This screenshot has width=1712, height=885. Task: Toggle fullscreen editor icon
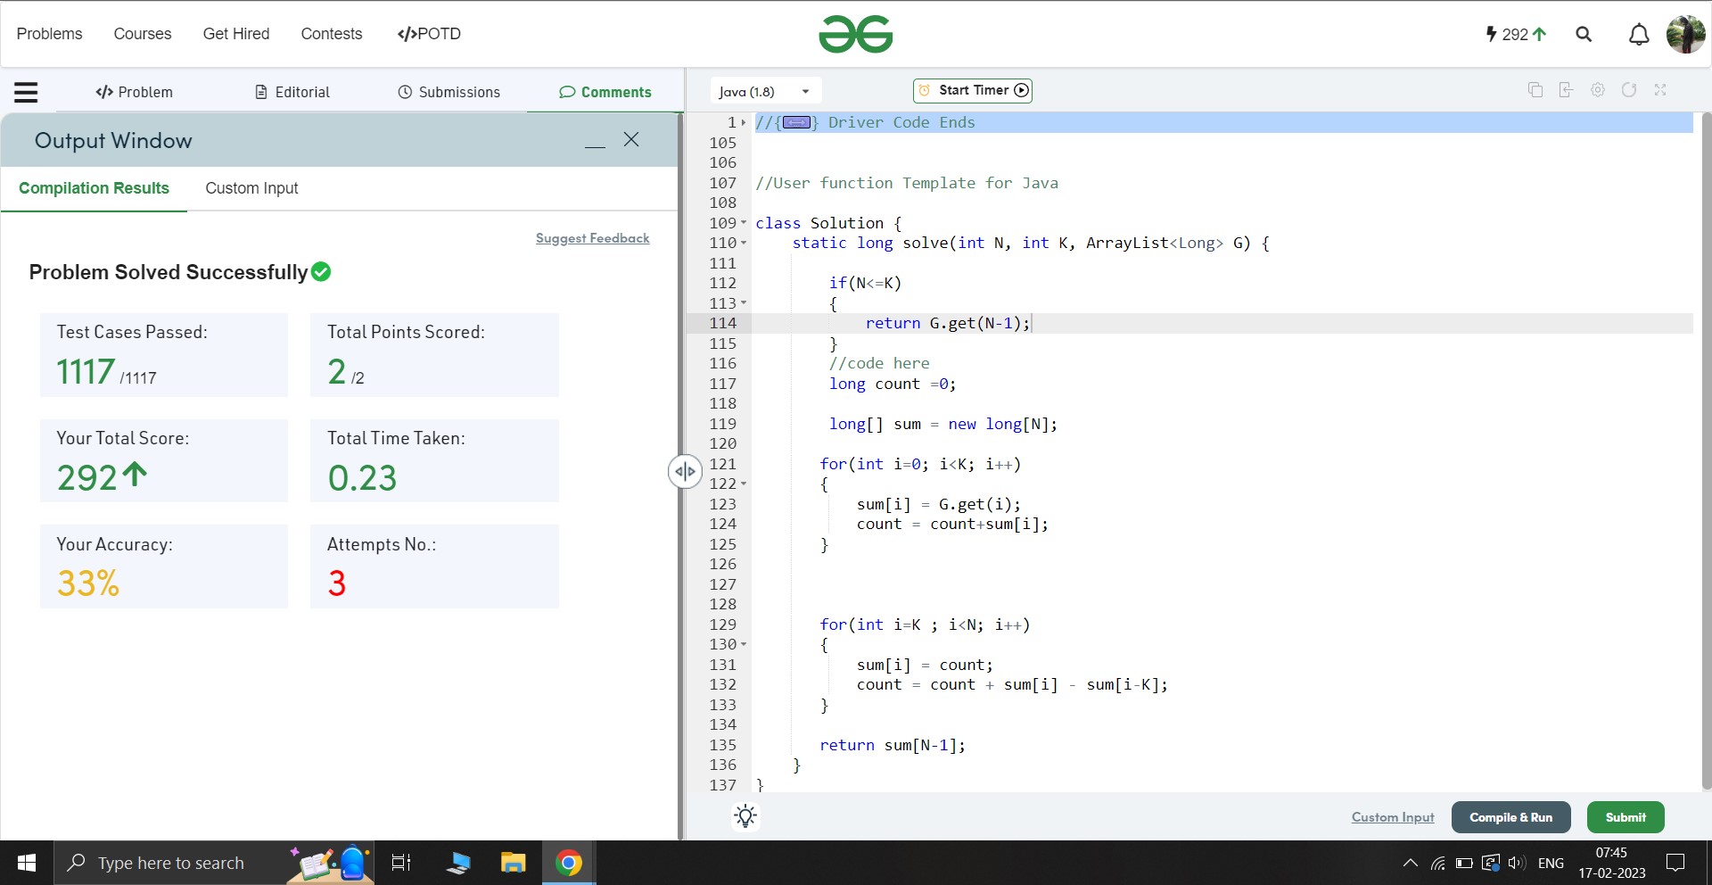pos(1660,90)
